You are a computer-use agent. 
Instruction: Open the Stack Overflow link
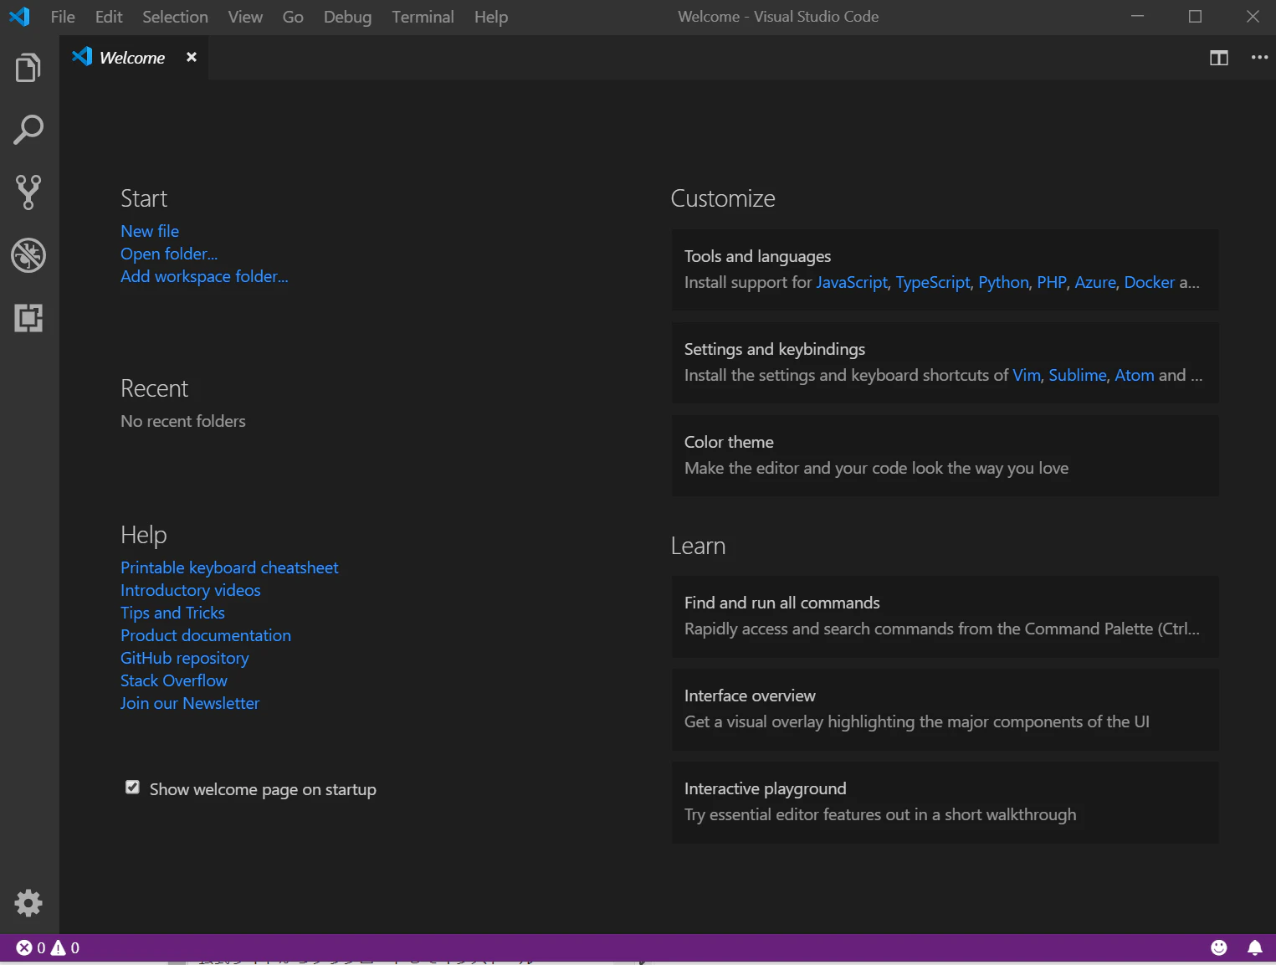(174, 680)
